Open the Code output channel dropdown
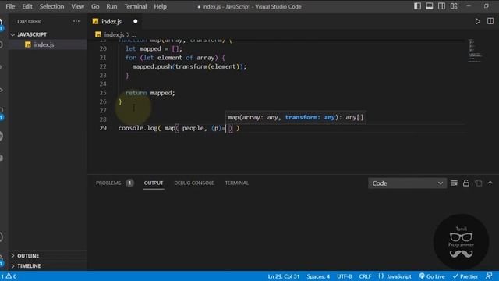Image resolution: width=499 pixels, height=281 pixels. 407,183
